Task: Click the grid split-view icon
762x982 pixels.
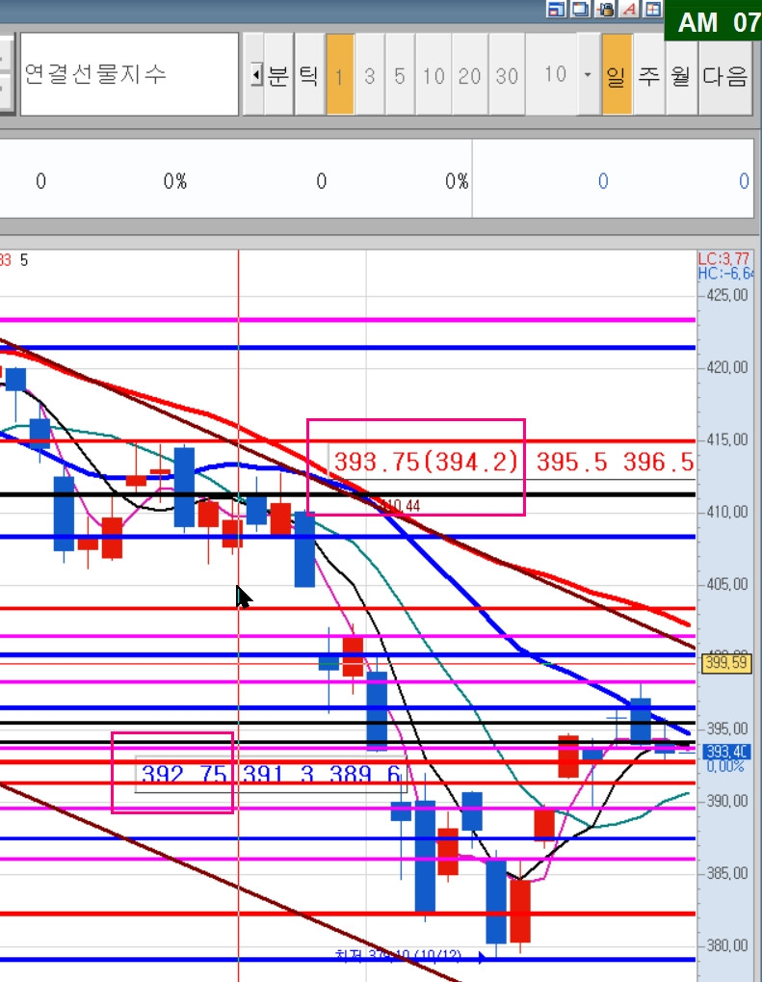Action: (653, 9)
